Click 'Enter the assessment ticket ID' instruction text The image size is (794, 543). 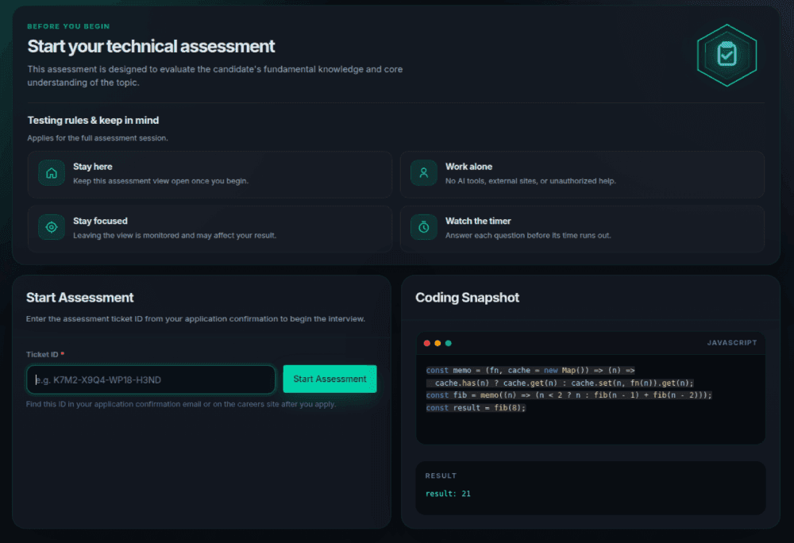(195, 319)
